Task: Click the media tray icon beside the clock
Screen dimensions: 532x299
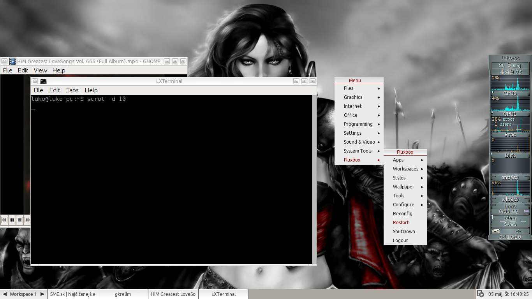Action: coord(481,294)
